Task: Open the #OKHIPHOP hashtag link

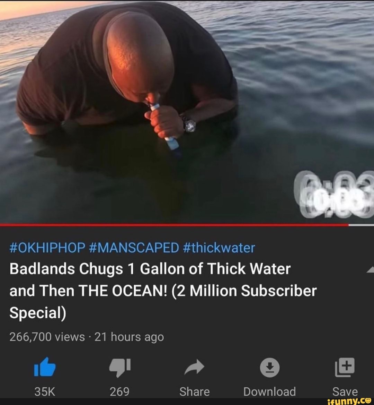Action: coord(47,248)
